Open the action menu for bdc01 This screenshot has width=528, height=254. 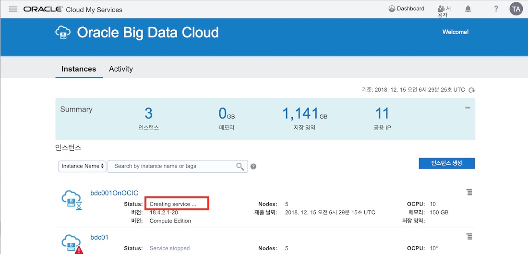click(x=469, y=237)
